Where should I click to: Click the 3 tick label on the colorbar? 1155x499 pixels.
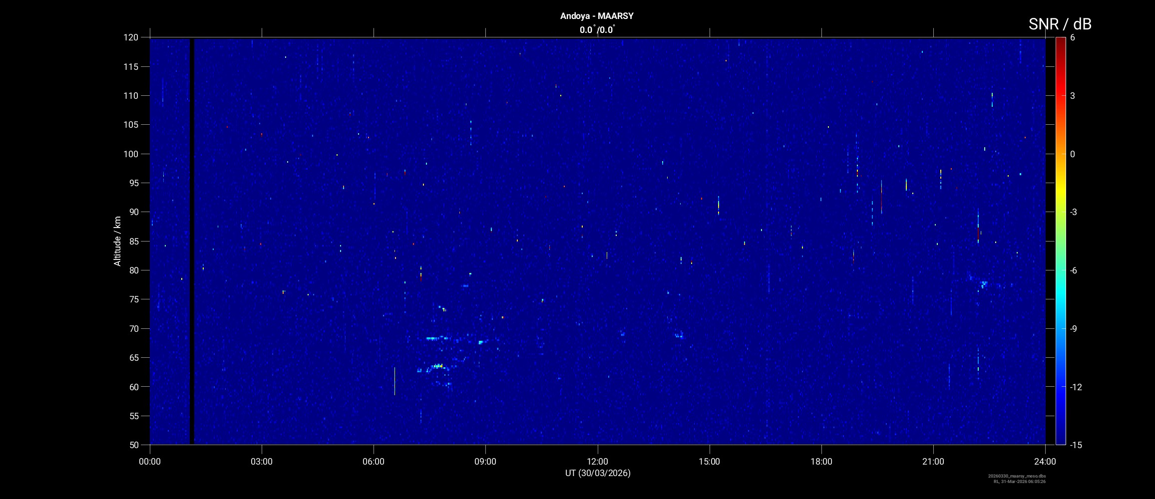(1072, 96)
